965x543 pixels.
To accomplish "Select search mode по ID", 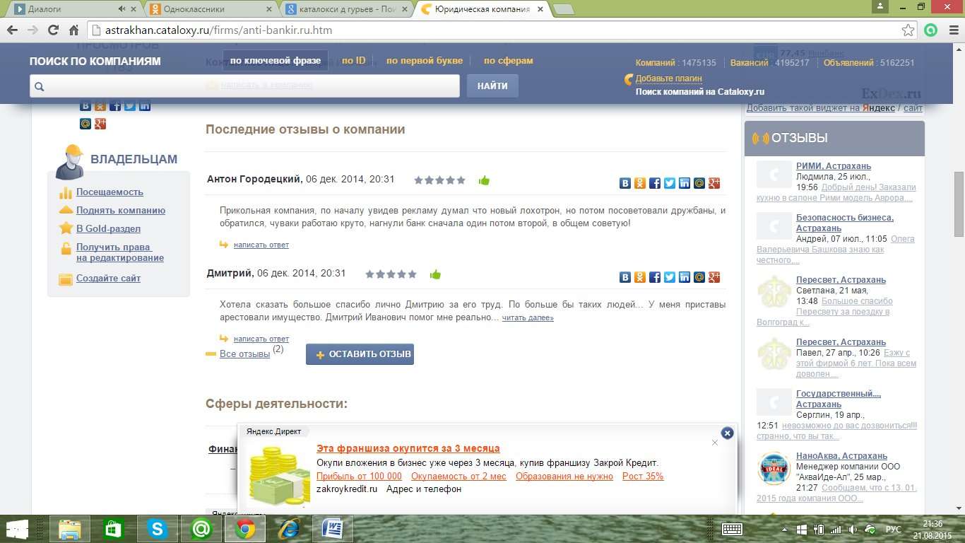I will tap(353, 61).
